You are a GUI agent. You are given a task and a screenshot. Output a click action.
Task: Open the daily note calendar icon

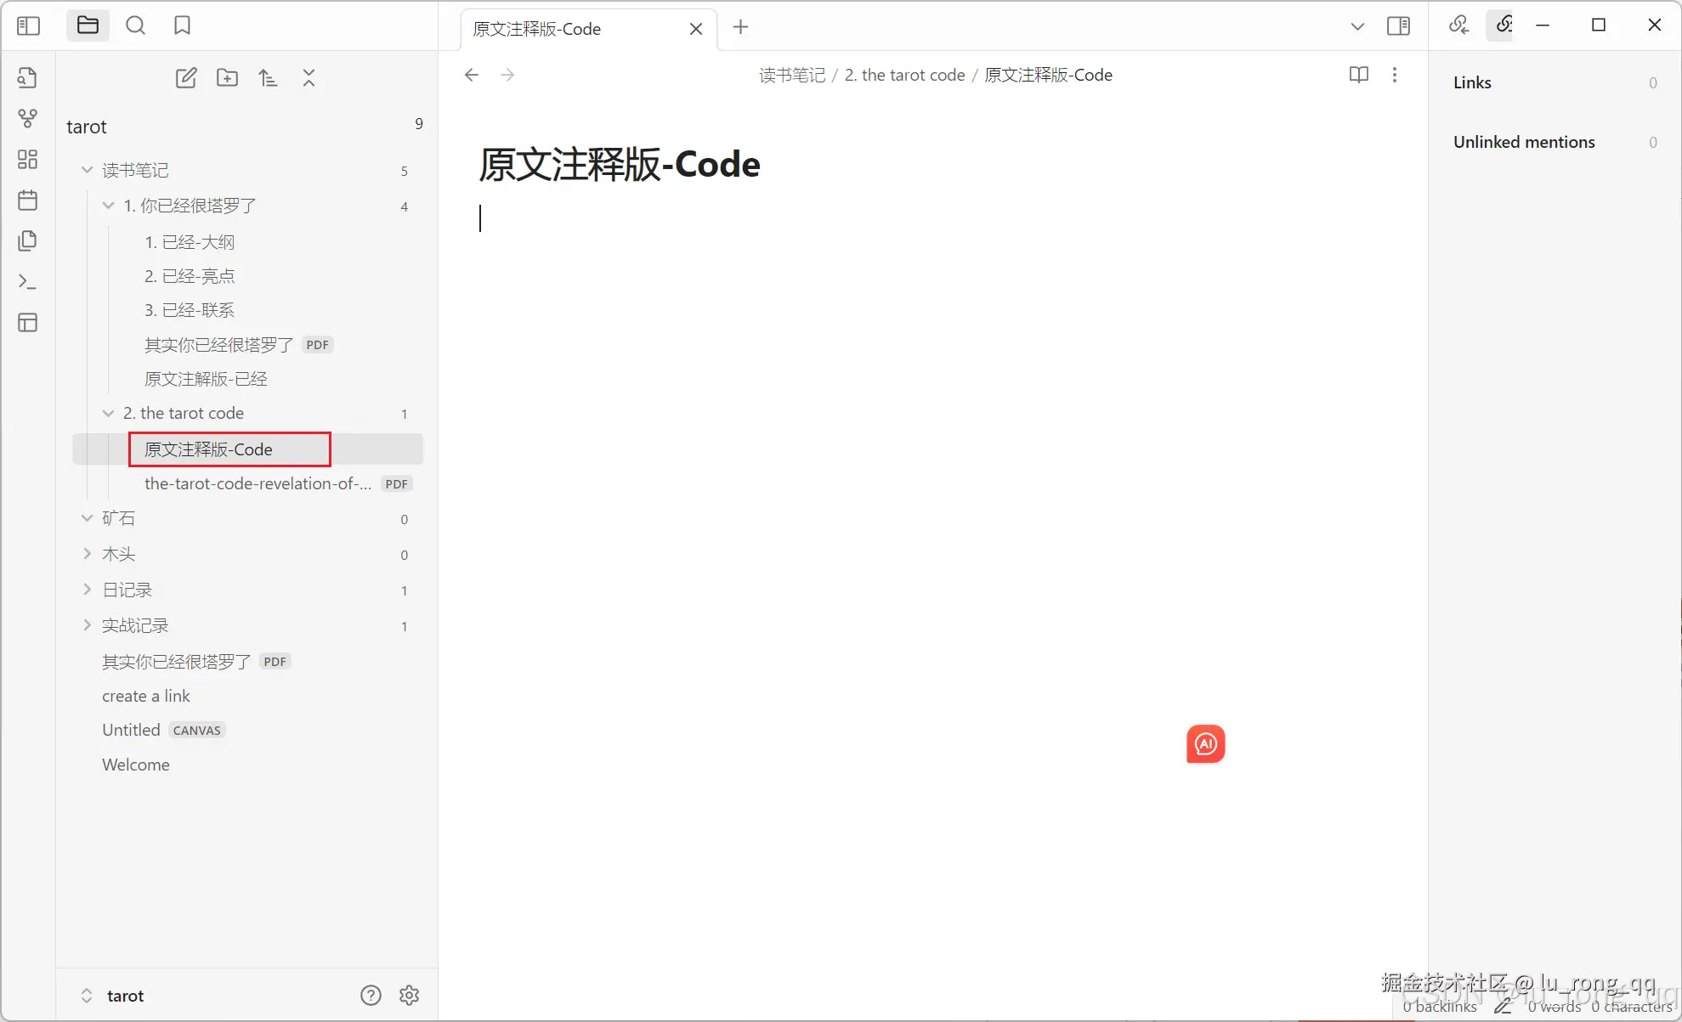click(x=28, y=200)
